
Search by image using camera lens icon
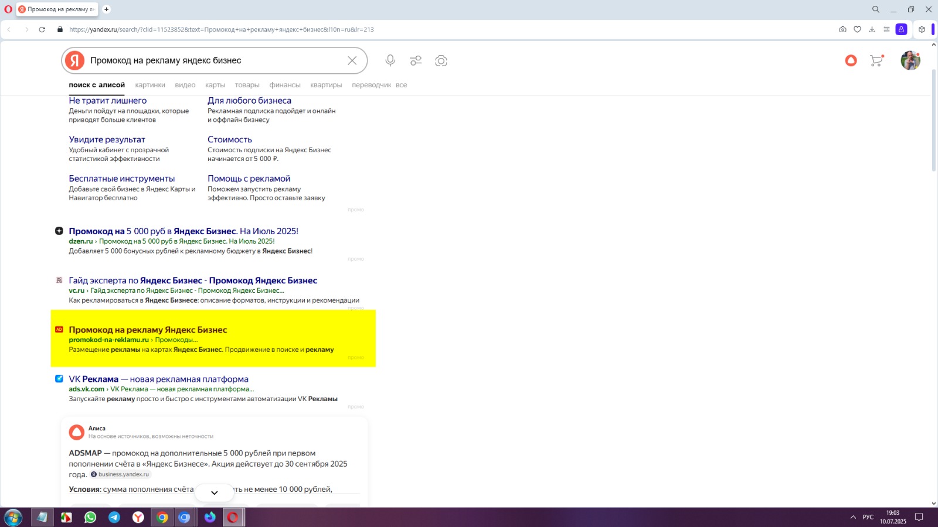click(x=441, y=60)
